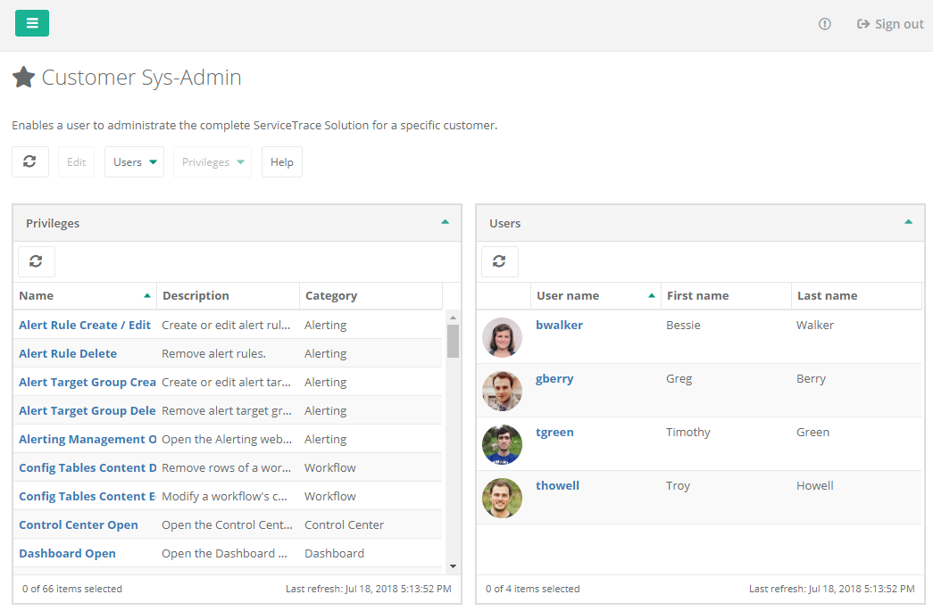Open the Dashboard Open privilege
Screen dimensions: 933x611
click(x=67, y=553)
